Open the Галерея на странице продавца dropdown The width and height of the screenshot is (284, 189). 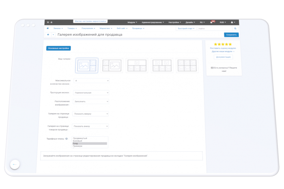(x=90, y=114)
